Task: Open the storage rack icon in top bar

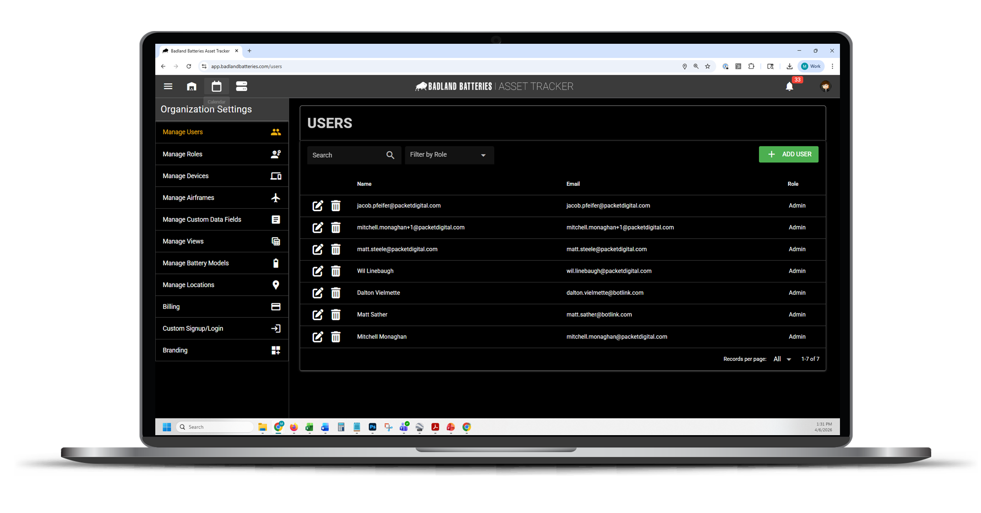Action: tap(241, 87)
